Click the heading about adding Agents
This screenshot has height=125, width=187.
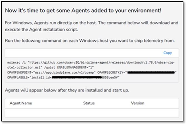pyautogui.click(x=83, y=11)
